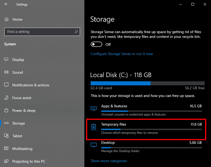Click the 11.8 GB temporary files size
Image resolution: width=211 pixels, height=167 pixels.
pos(196,124)
